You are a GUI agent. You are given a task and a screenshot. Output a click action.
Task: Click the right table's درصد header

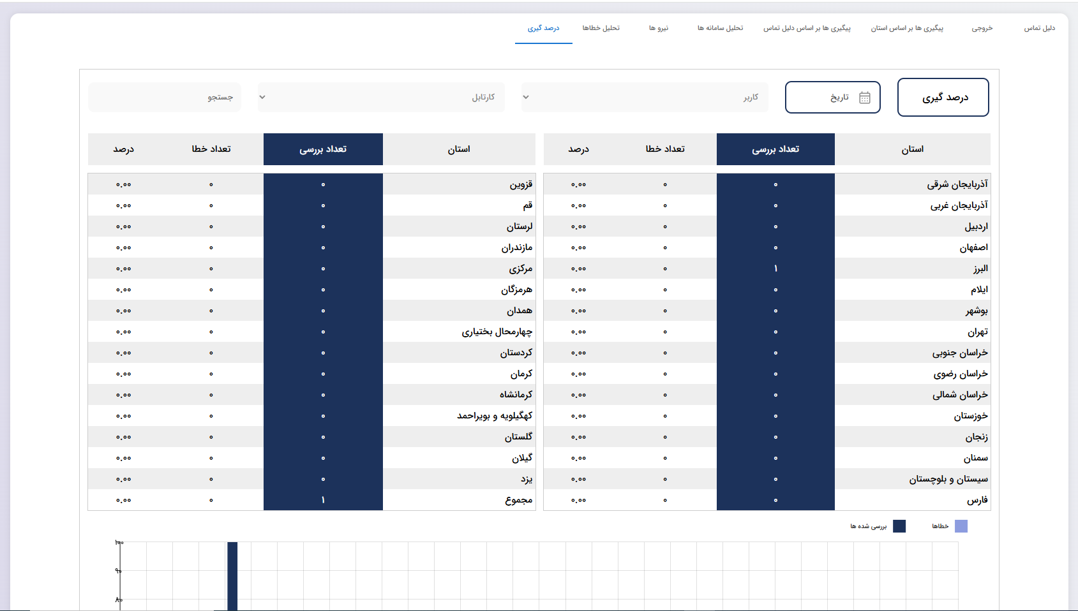coord(579,149)
